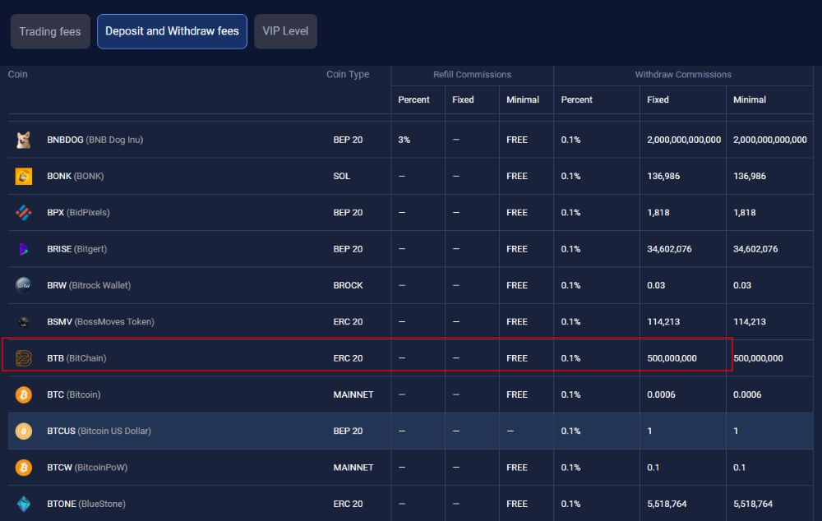Click the BSMV BossMoves Token icon
This screenshot has width=822, height=521.
[x=24, y=322]
